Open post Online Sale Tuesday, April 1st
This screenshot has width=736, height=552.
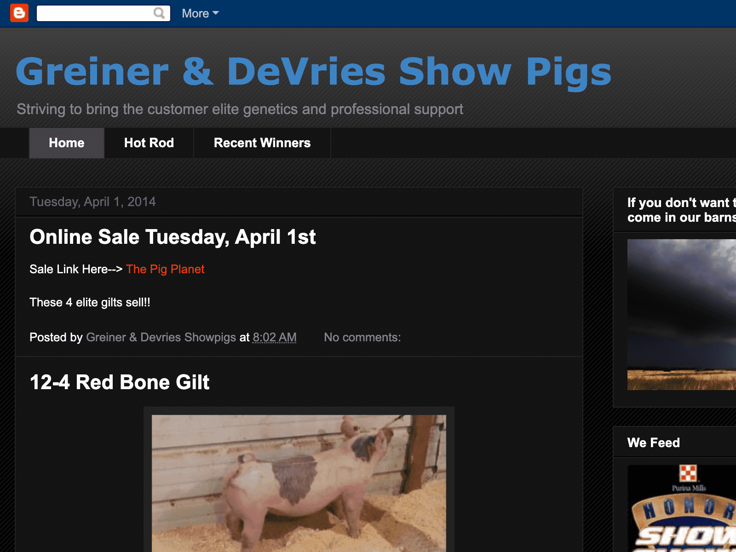[x=172, y=237]
